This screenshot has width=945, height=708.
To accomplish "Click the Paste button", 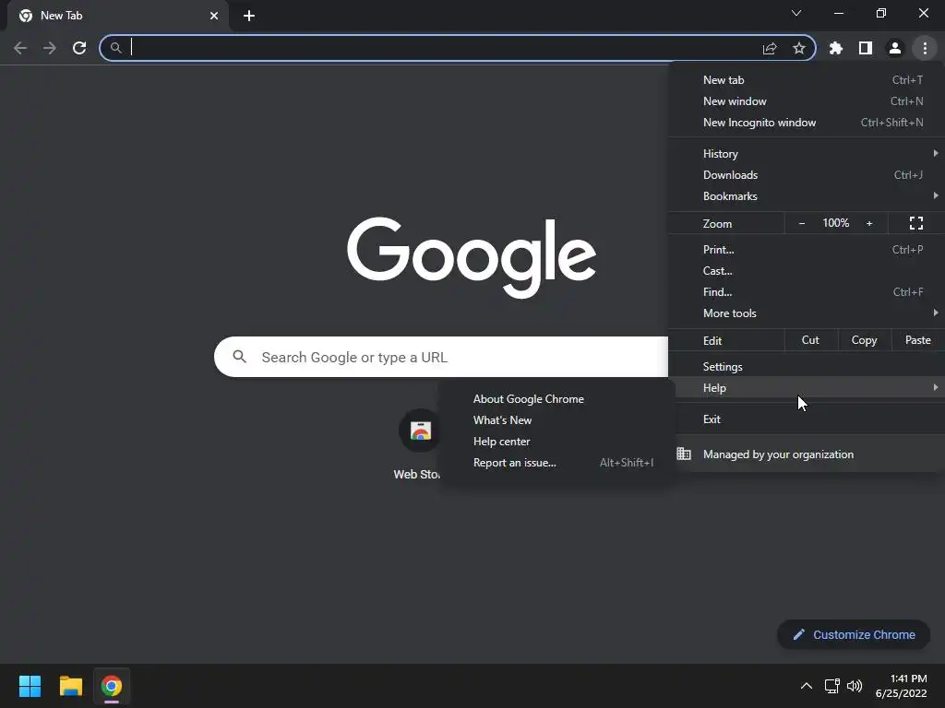I will (x=918, y=340).
